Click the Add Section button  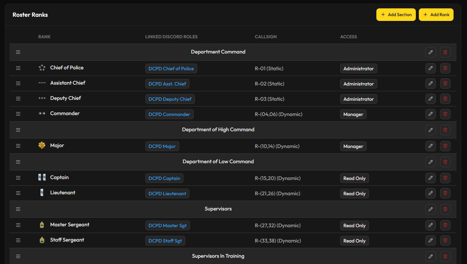[x=396, y=14]
